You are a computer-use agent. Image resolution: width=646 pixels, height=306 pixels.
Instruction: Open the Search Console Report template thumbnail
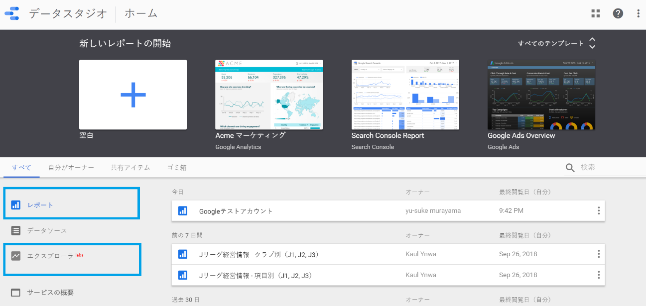405,95
